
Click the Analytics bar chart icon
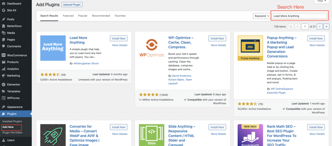pyautogui.click(x=3, y=69)
